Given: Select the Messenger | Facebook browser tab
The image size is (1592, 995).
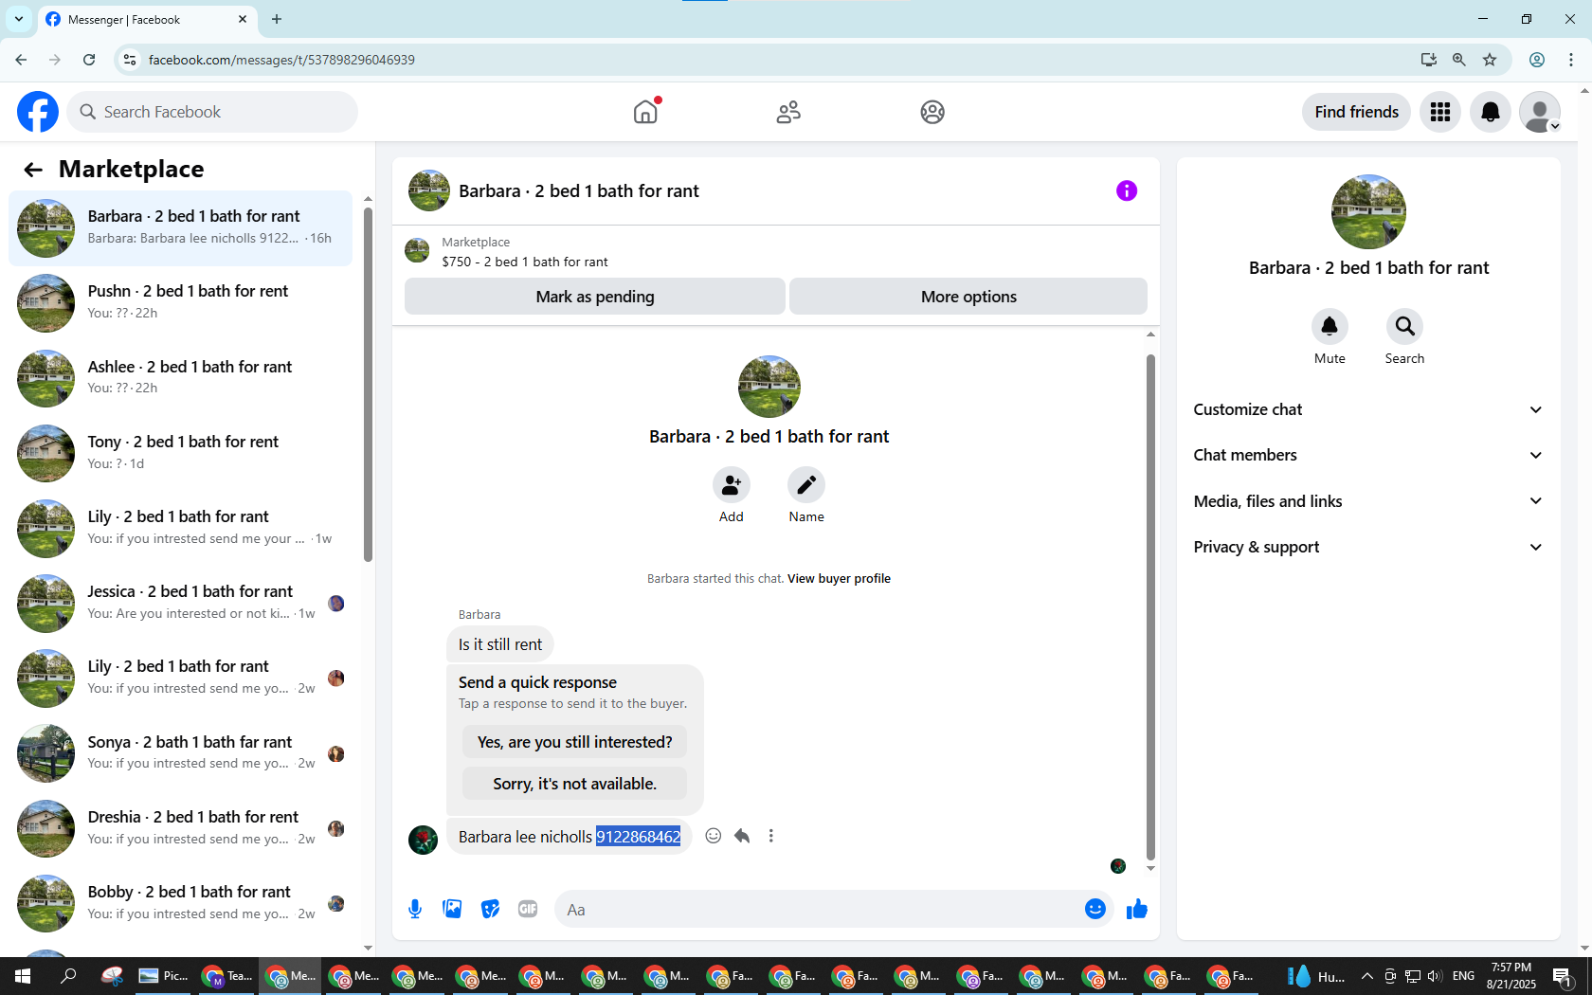Looking at the screenshot, I should point(147,20).
